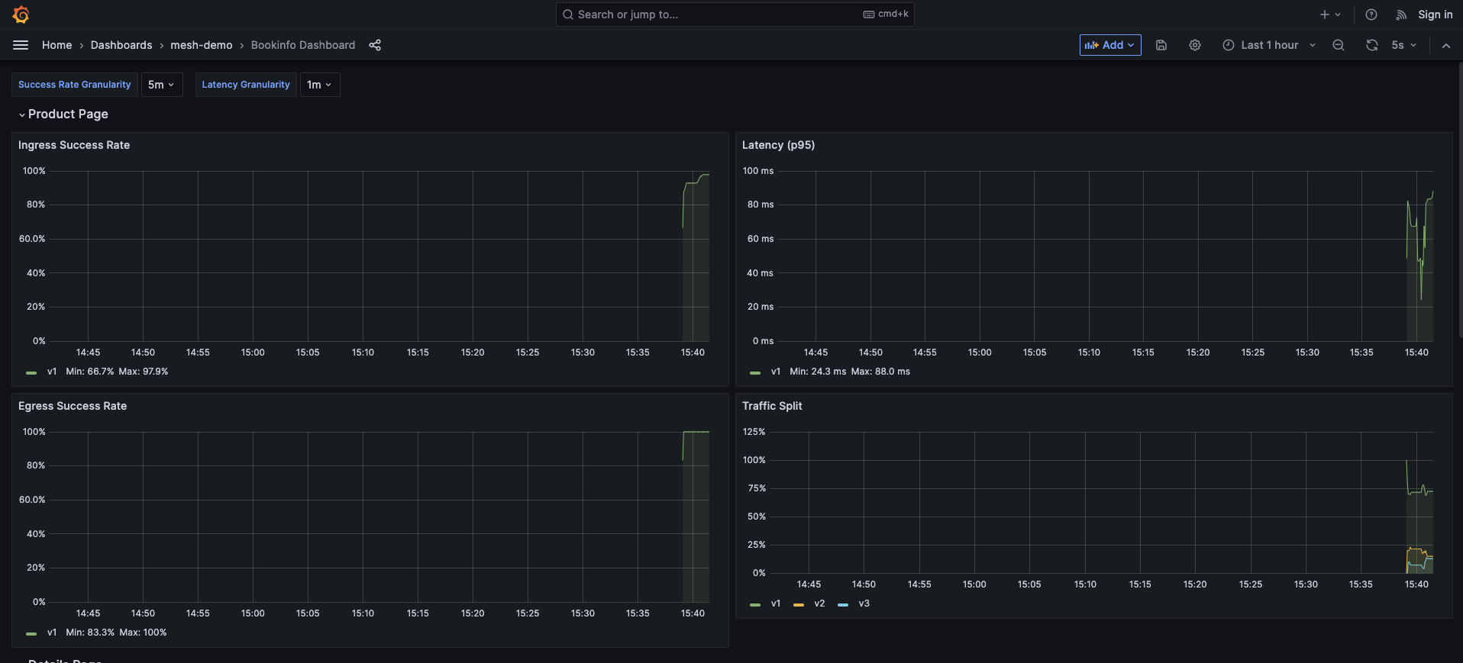The height and width of the screenshot is (663, 1463).
Task: Zoom out the time range
Action: (x=1339, y=45)
